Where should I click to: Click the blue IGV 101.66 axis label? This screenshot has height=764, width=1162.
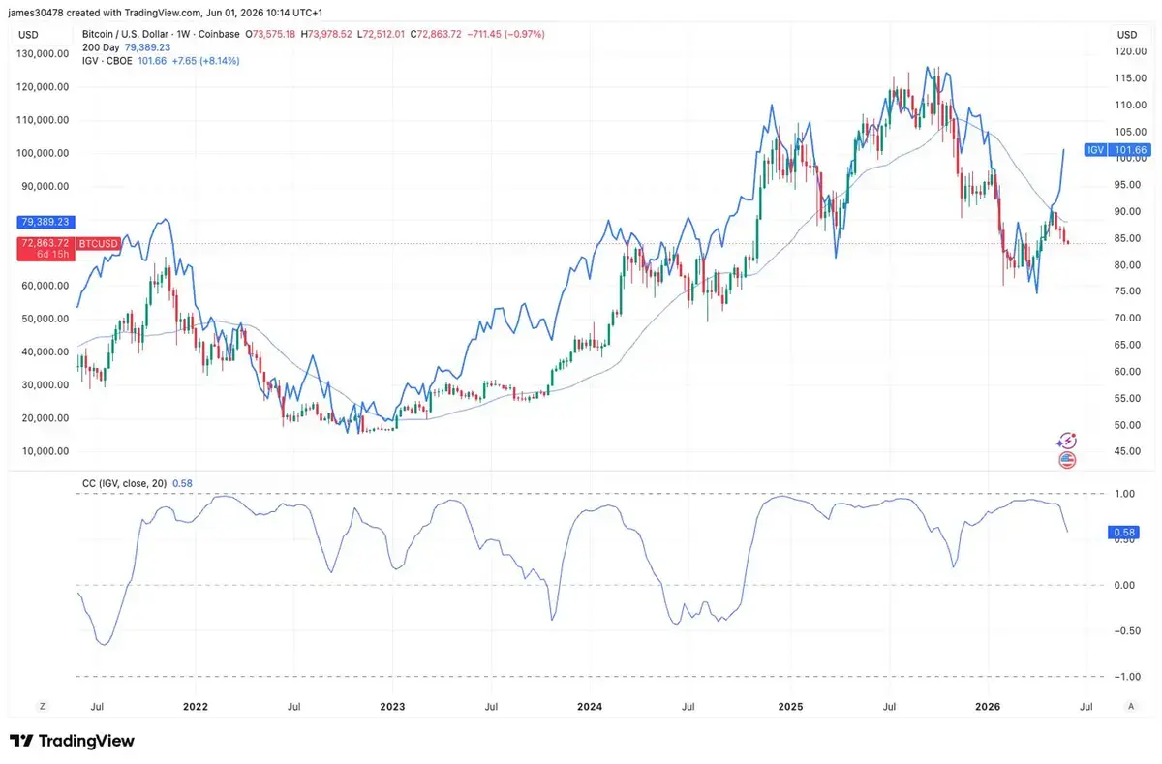point(1117,150)
